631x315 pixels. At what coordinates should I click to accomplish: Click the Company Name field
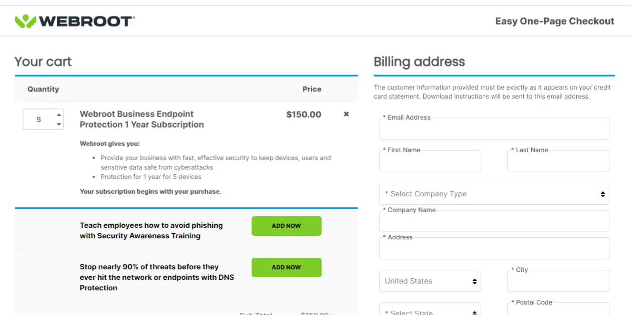point(494,221)
